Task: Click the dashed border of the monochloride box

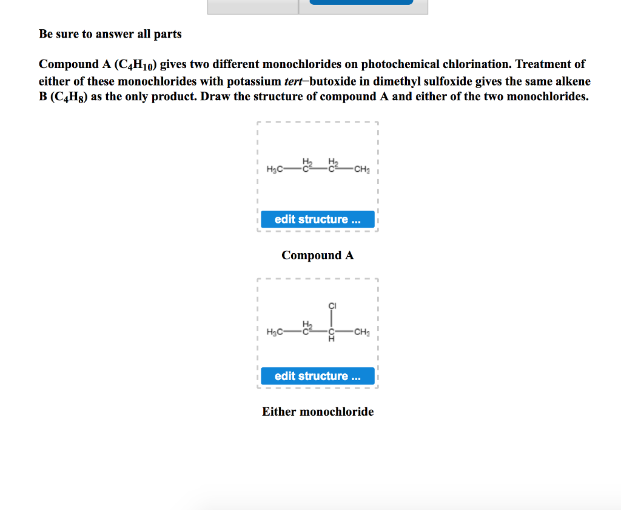Action: point(257,333)
